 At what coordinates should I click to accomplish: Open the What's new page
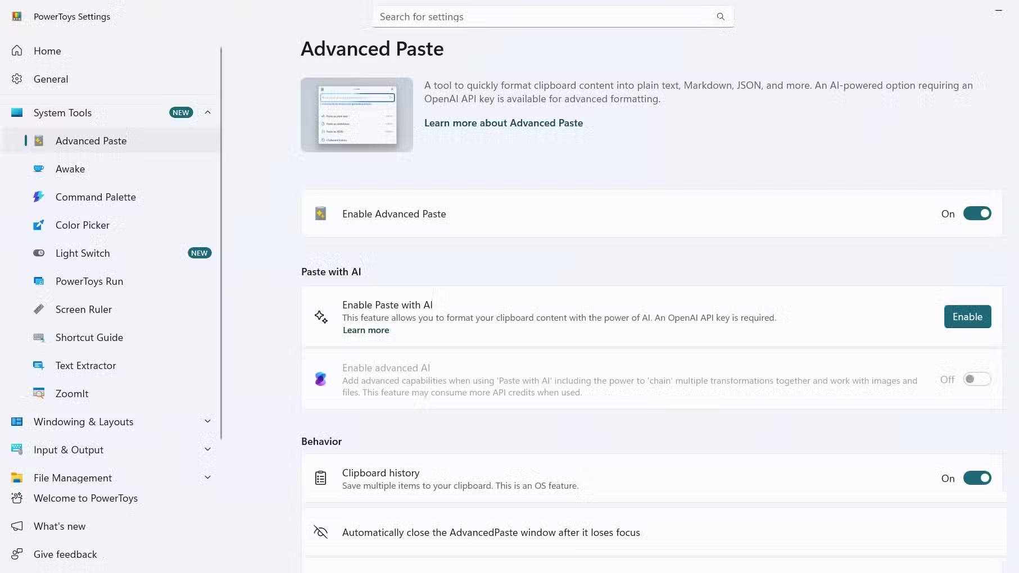pos(110,526)
